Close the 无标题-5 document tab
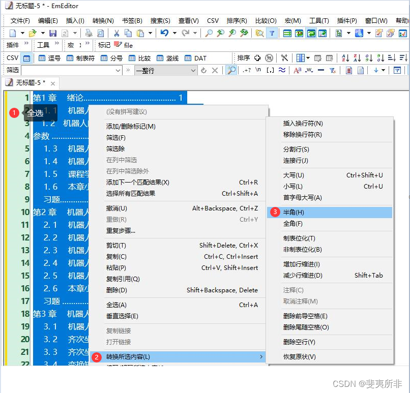The image size is (410, 393). tap(53, 83)
